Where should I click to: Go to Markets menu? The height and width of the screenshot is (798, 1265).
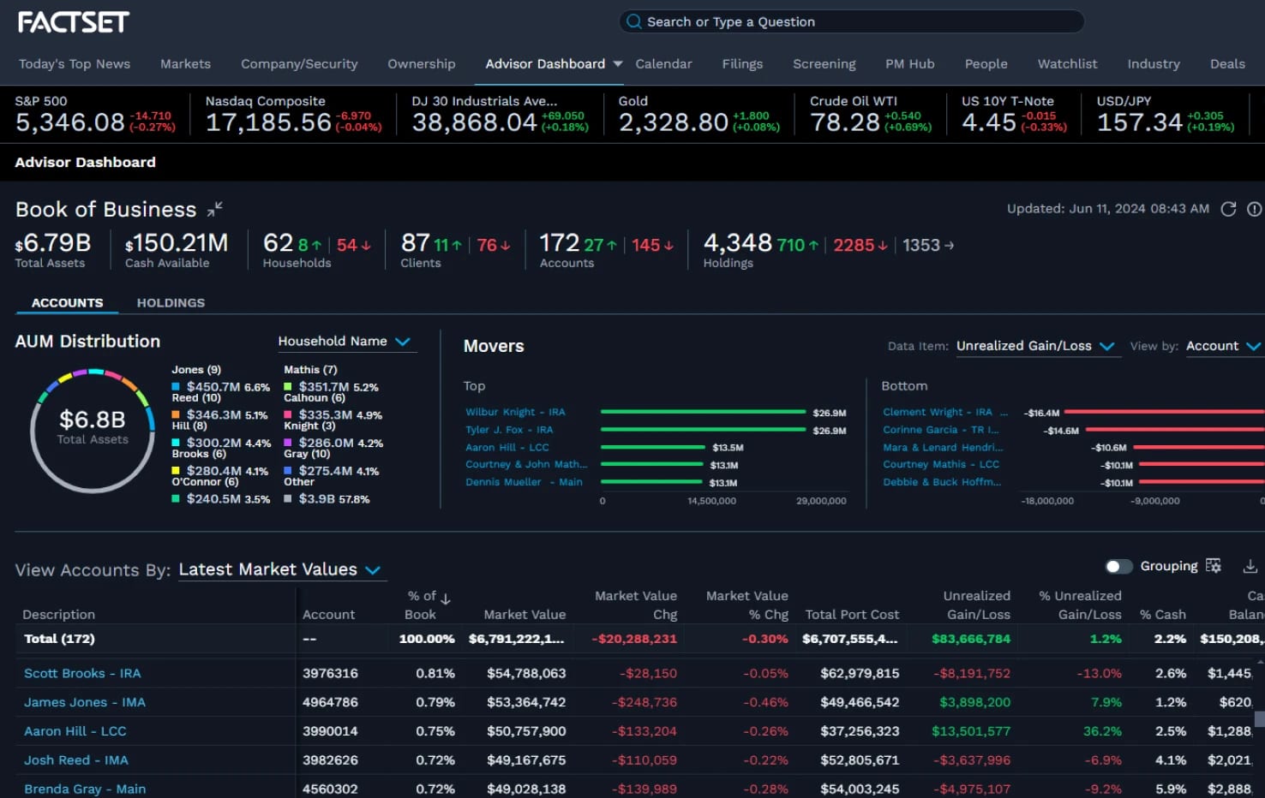point(185,64)
